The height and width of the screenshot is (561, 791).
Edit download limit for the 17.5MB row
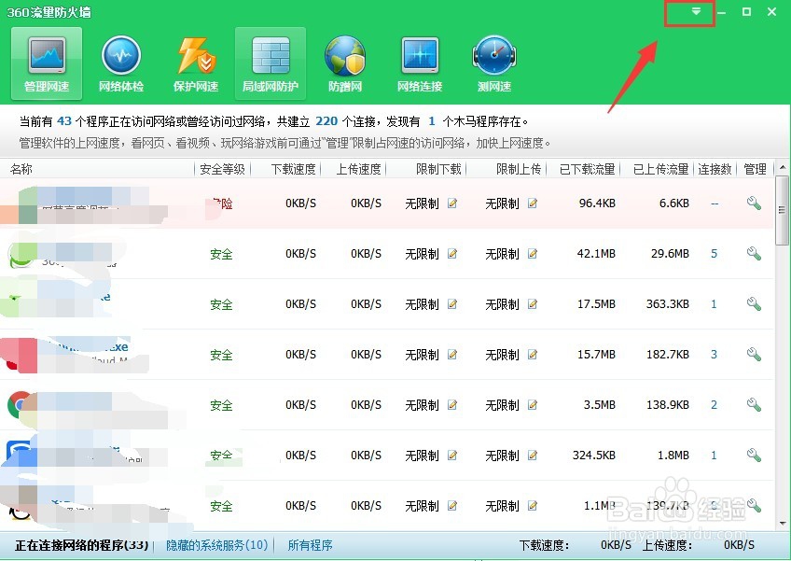click(452, 304)
